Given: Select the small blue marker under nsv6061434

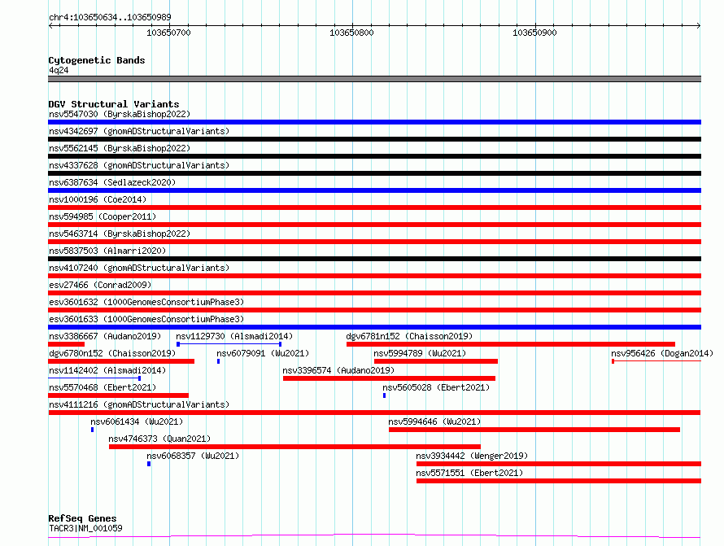Looking at the screenshot, I should 93,430.
